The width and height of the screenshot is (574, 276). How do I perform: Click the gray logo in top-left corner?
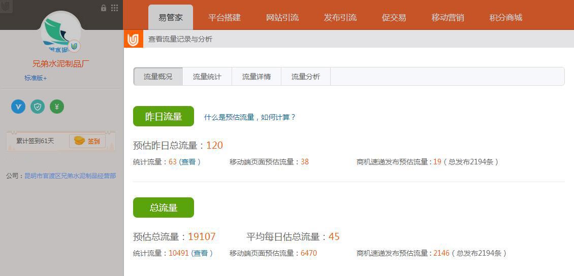(x=6, y=7)
